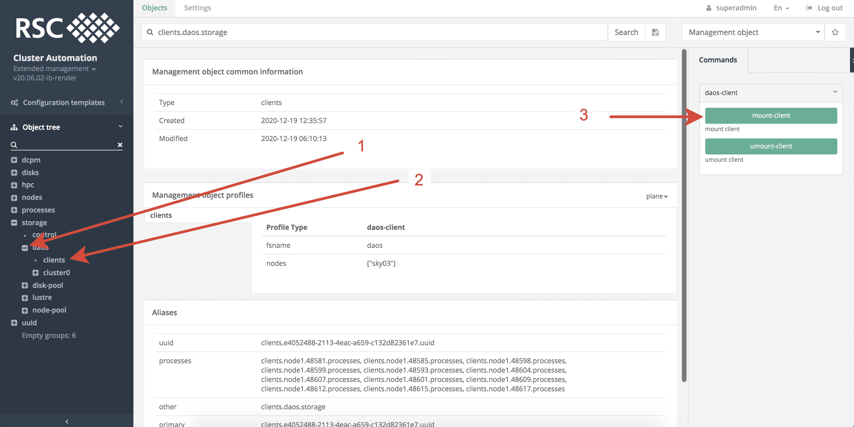Screen dimensions: 854x427
Task: Click the Object tree hierarchy icon
Action: pos(14,127)
